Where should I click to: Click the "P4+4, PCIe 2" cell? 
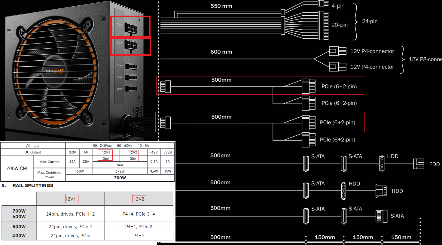point(139,227)
